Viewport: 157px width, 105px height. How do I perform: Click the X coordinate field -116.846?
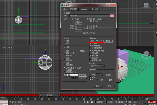(x=99, y=102)
